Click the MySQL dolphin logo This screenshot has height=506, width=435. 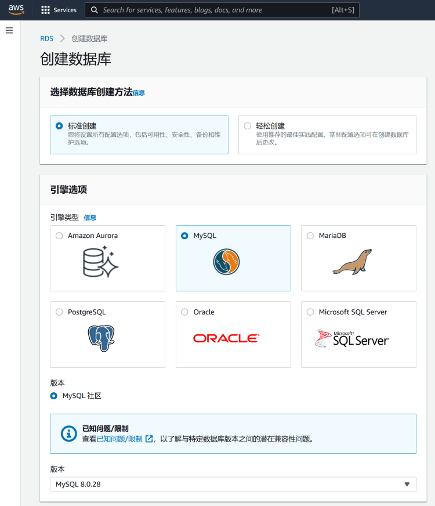[x=226, y=262]
